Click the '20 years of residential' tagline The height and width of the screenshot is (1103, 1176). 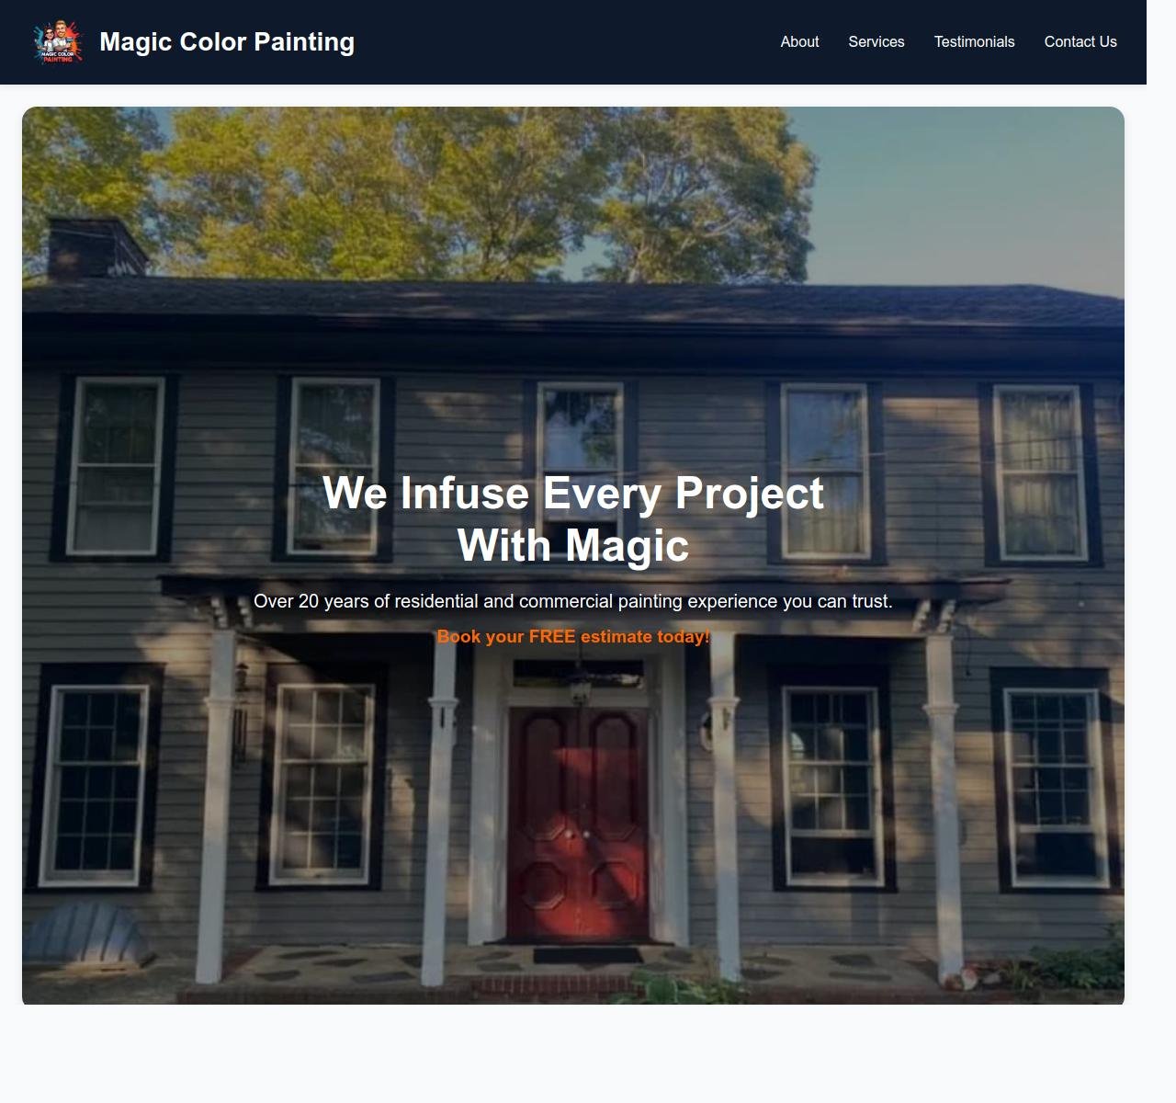tap(573, 601)
